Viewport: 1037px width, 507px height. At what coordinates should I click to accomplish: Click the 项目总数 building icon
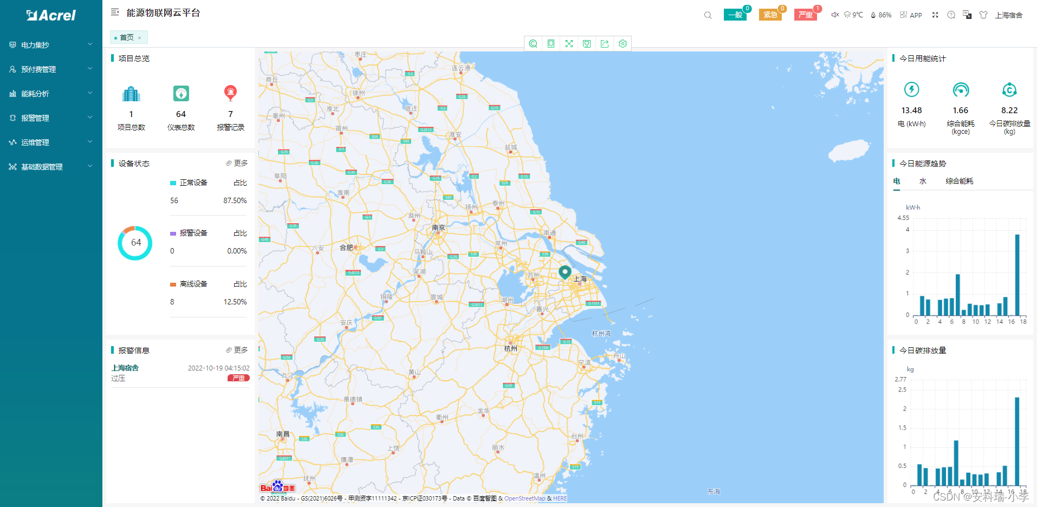131,94
